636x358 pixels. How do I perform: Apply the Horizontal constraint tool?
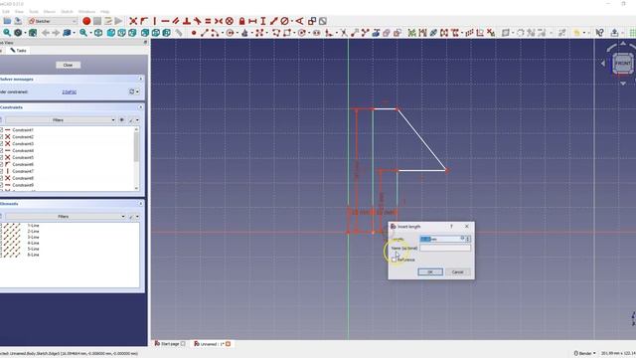pyautogui.click(x=165, y=21)
